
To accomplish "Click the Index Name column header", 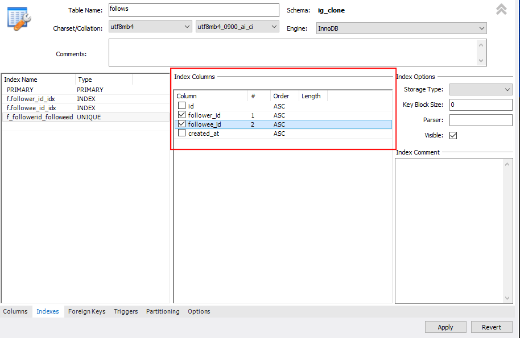I will [x=39, y=80].
